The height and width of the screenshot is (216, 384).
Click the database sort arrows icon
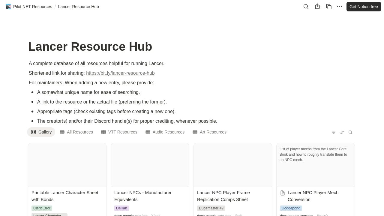point(342,132)
